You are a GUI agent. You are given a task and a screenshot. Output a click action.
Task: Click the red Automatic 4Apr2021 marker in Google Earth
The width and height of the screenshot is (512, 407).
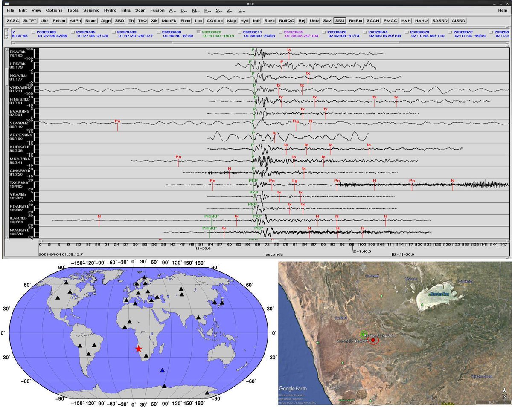pos(373,341)
